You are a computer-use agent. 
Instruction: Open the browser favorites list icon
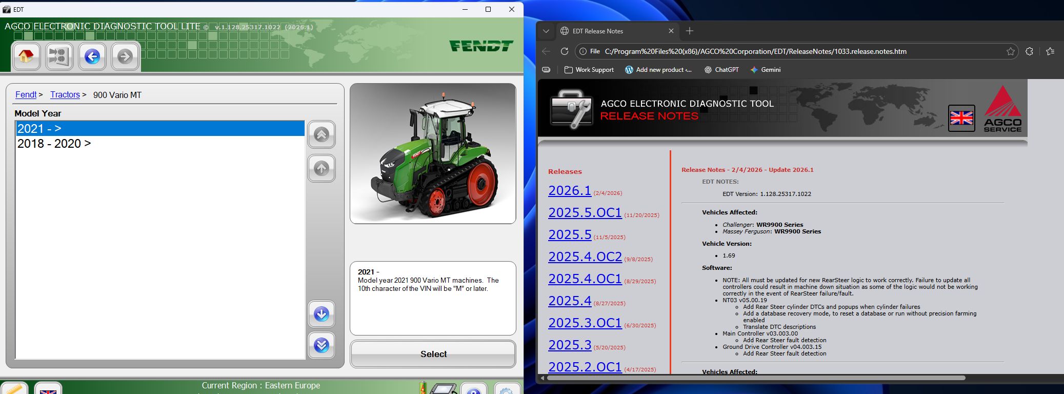click(x=1050, y=51)
